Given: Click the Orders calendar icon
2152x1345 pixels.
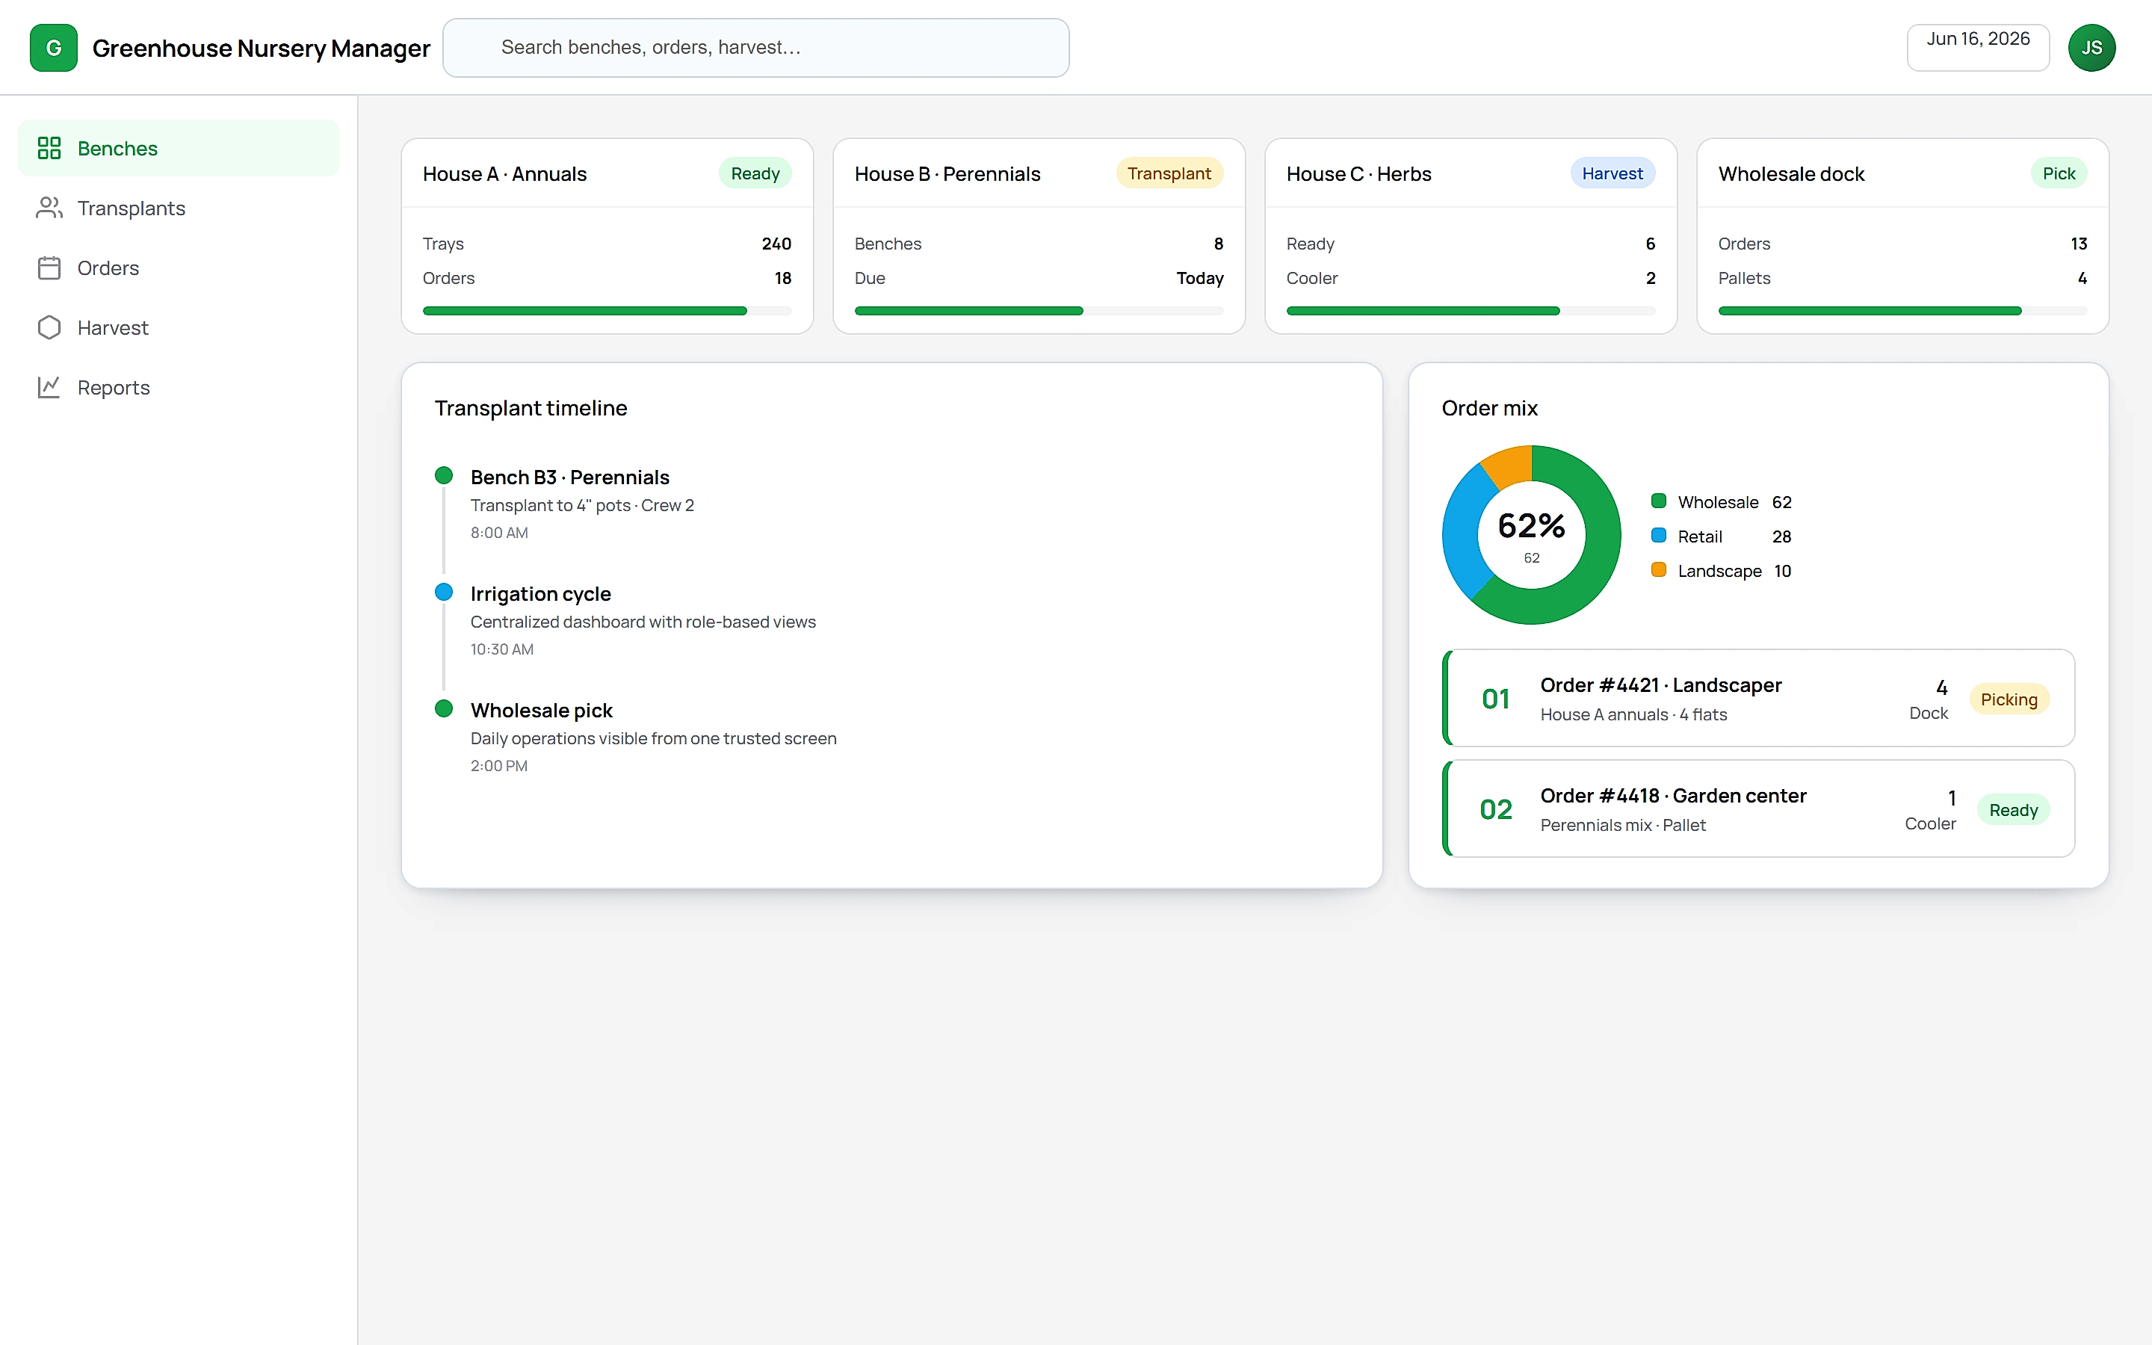Looking at the screenshot, I should pyautogui.click(x=49, y=268).
